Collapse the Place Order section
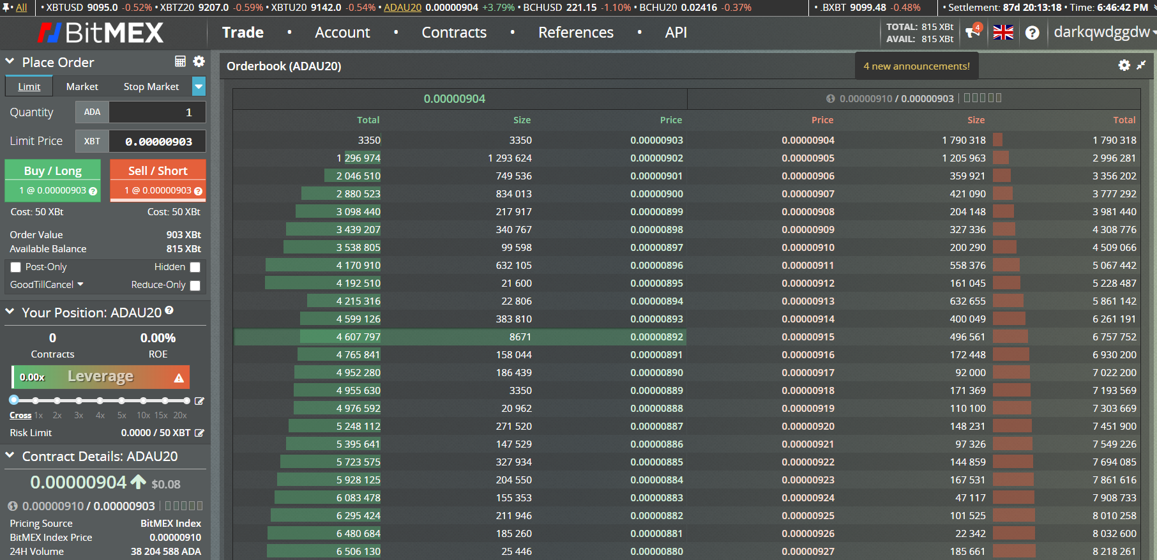This screenshot has width=1157, height=560. coord(10,62)
